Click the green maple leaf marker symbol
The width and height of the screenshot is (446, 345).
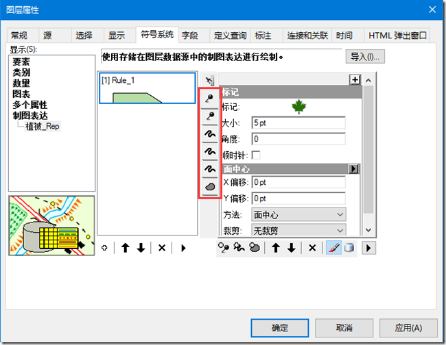pyautogui.click(x=299, y=107)
